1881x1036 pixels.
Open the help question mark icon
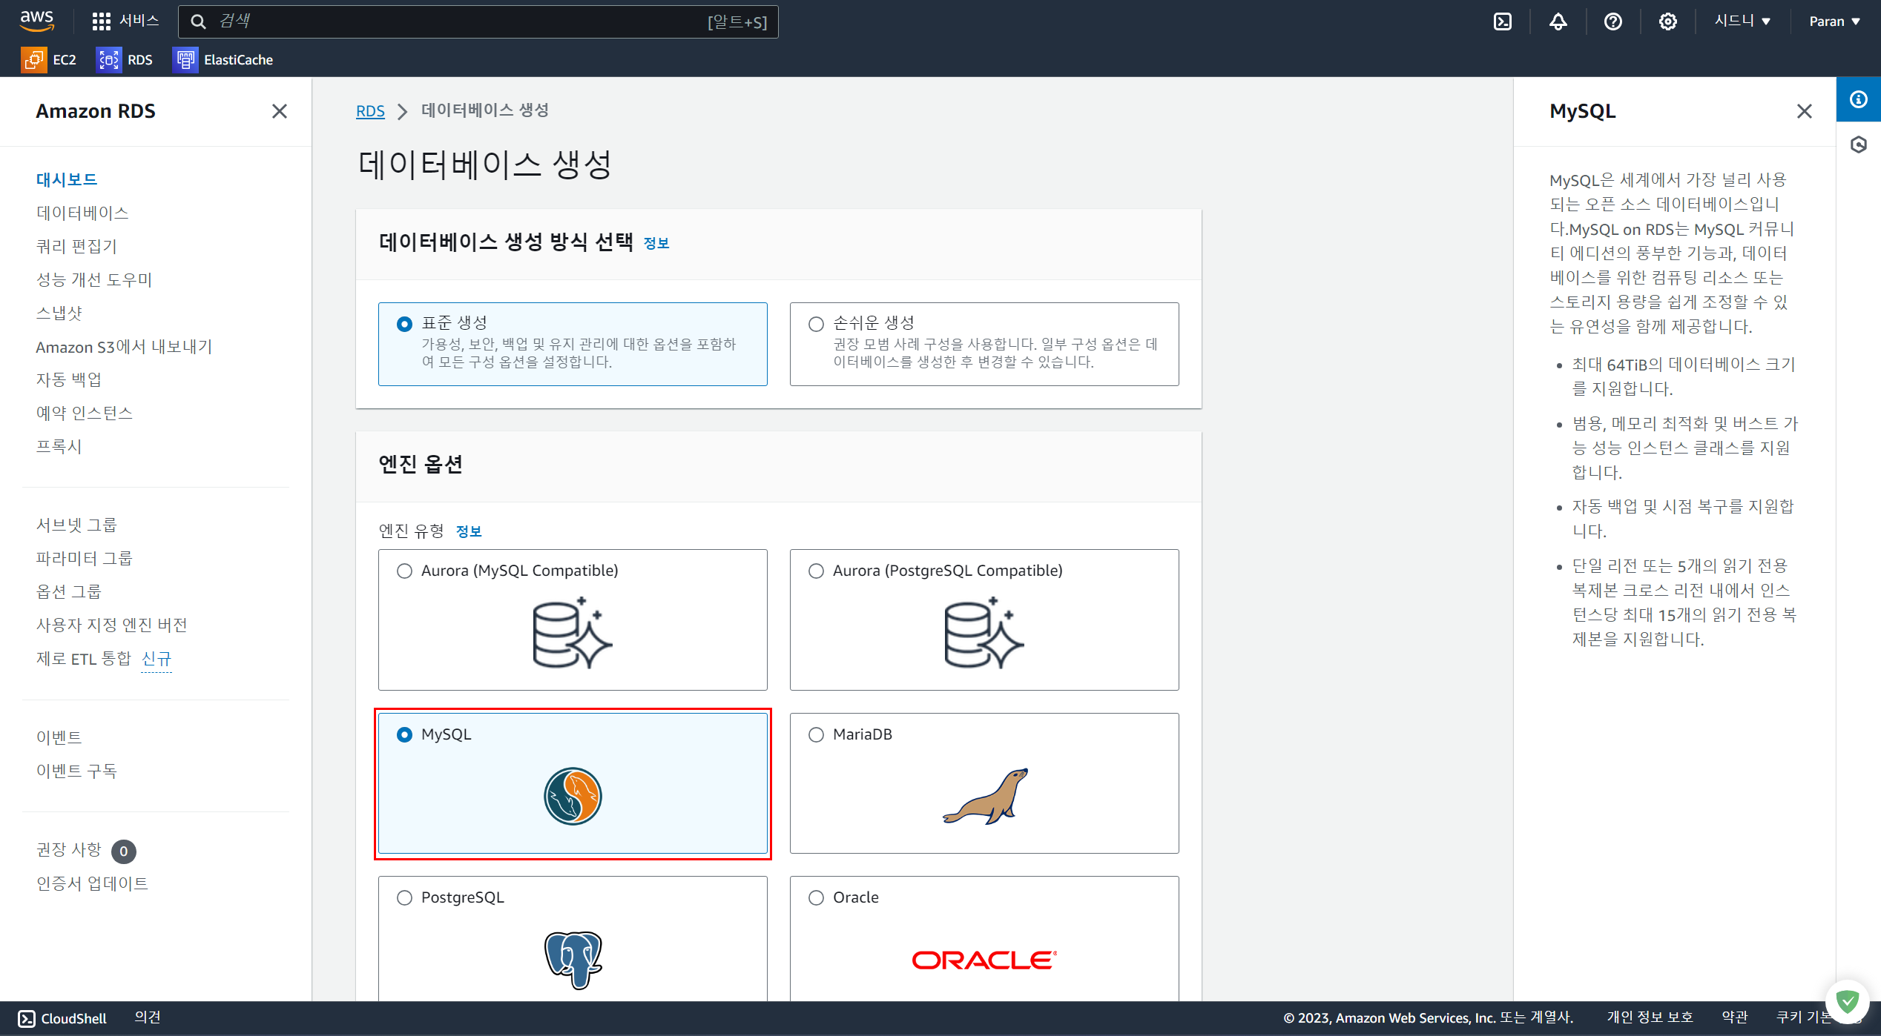[x=1613, y=21]
